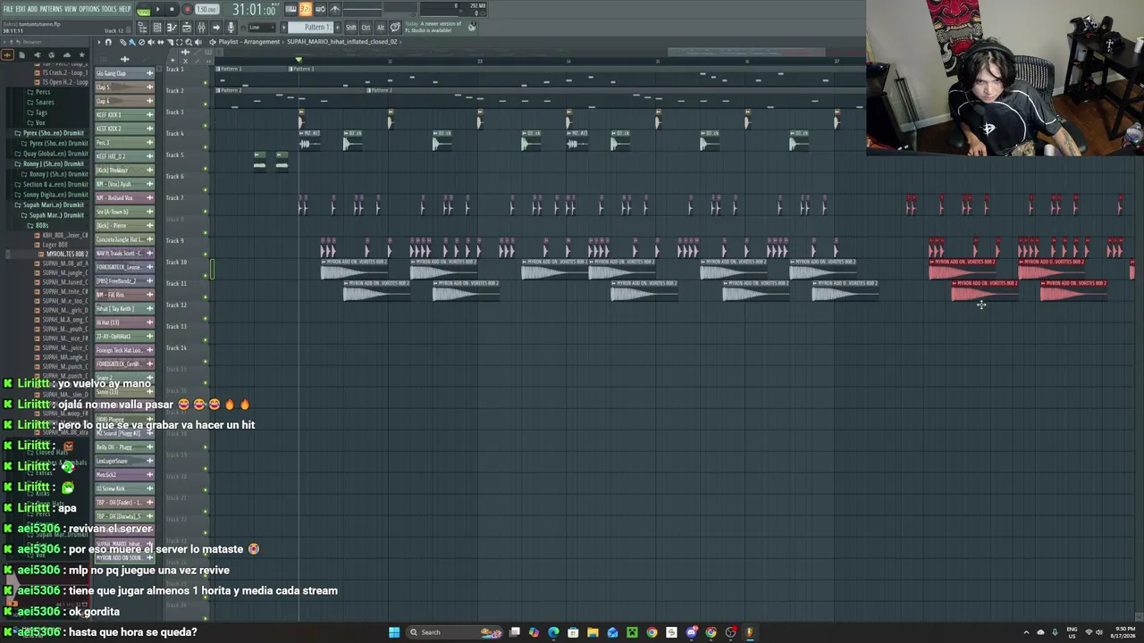Click the Ctrl modifier button
Image resolution: width=1144 pixels, height=643 pixels.
click(366, 28)
